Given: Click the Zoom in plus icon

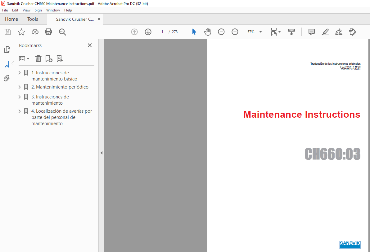Looking at the screenshot, I should pyautogui.click(x=235, y=32).
